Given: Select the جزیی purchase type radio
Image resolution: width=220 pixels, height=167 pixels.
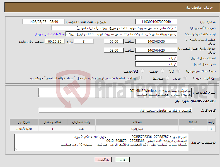Looking at the screenshot, I should [x=185, y=78].
